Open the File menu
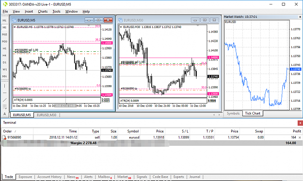Viewport: 303px width, 181px height. [5, 12]
